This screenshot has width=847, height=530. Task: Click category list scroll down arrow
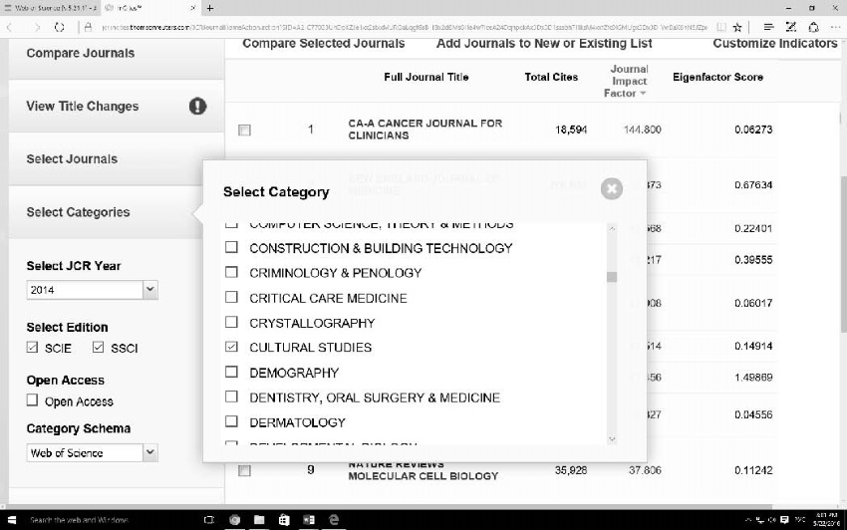(612, 439)
